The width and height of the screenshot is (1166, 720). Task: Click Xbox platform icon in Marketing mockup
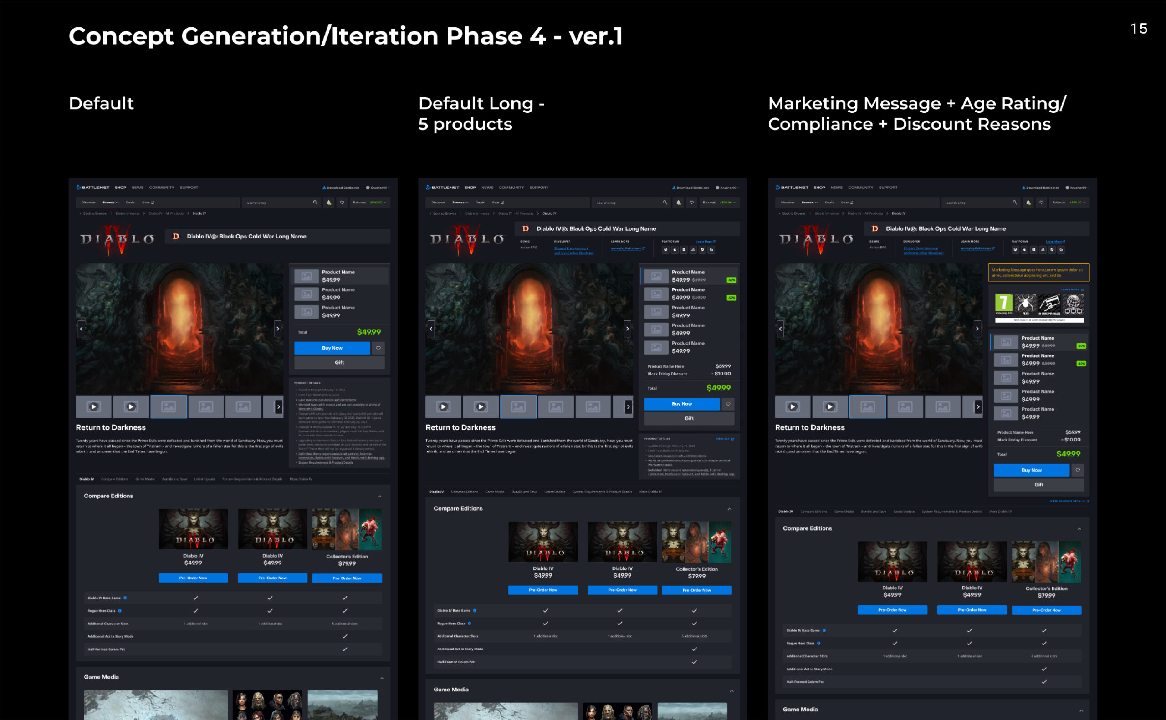tap(1015, 249)
